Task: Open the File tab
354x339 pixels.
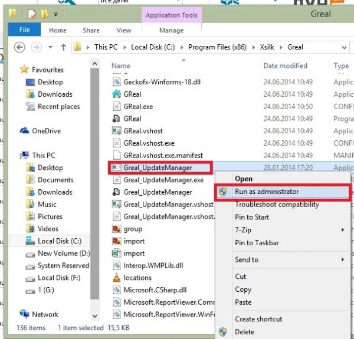Action: (x=24, y=29)
